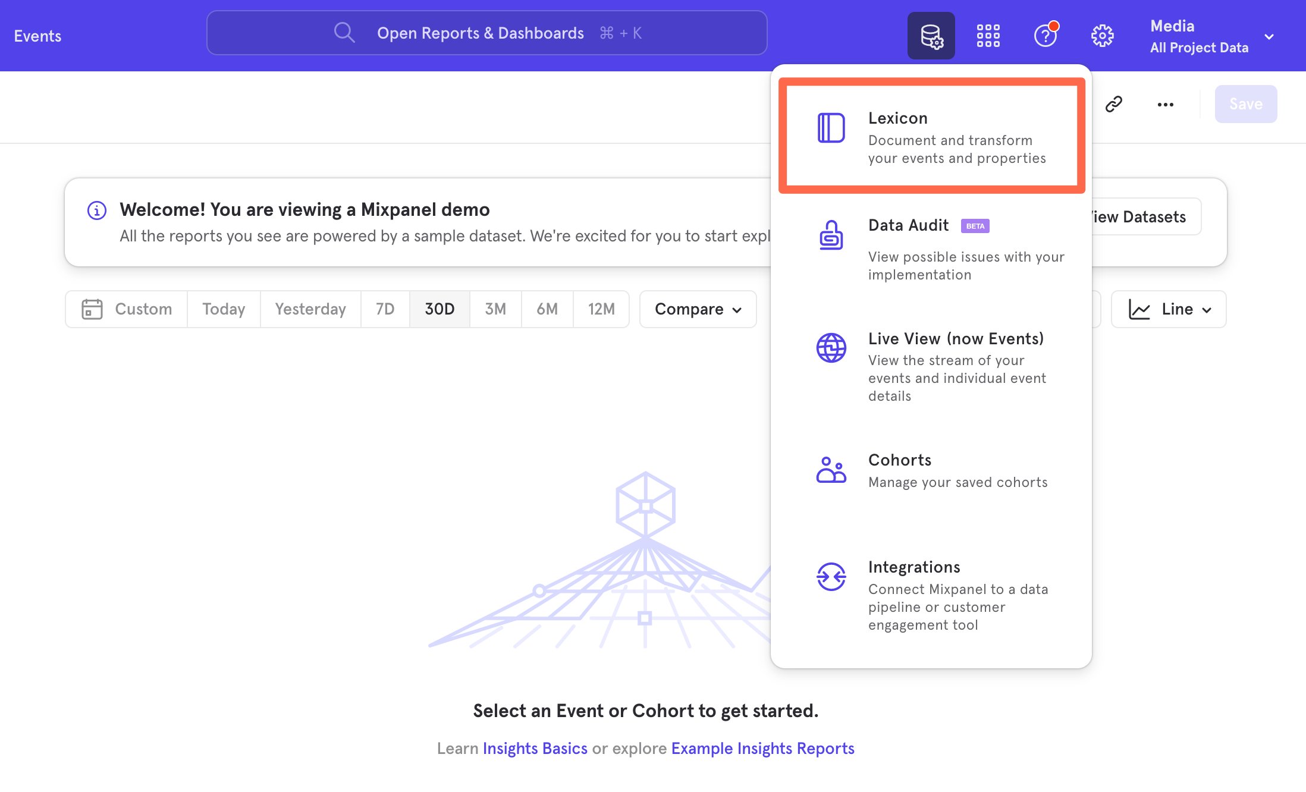The width and height of the screenshot is (1306, 792).
Task: Switch date range to Today
Action: tap(224, 309)
